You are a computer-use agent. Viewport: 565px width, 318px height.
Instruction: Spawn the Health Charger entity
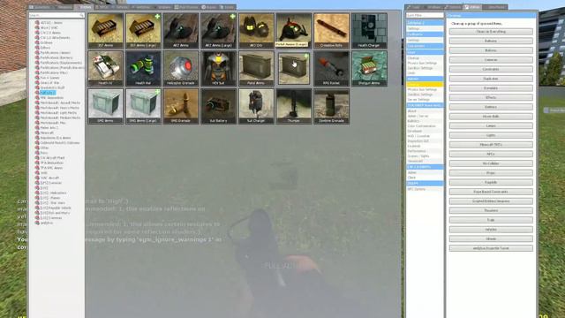[x=369, y=31]
